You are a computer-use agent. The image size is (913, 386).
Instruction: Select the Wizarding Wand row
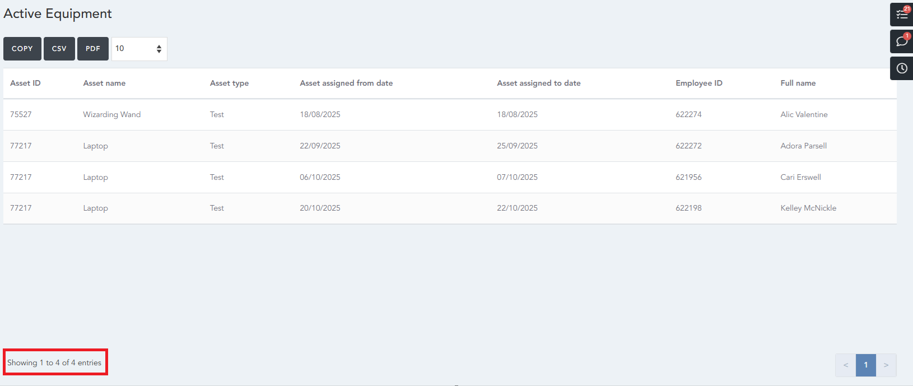(112, 114)
